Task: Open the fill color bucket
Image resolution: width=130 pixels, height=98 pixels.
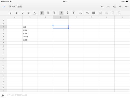Action: [87, 13]
